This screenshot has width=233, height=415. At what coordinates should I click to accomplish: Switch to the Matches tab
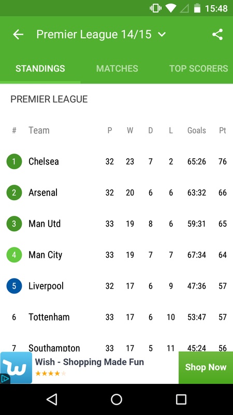pyautogui.click(x=117, y=68)
